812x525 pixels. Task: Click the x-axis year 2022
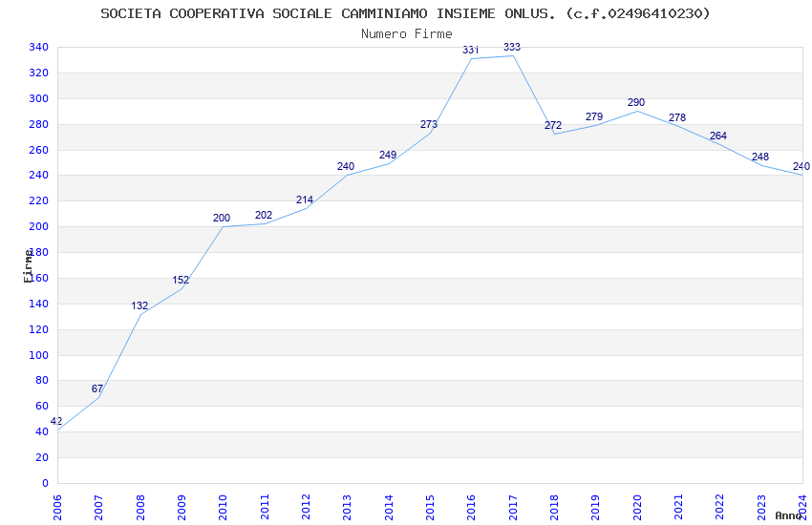(x=720, y=507)
